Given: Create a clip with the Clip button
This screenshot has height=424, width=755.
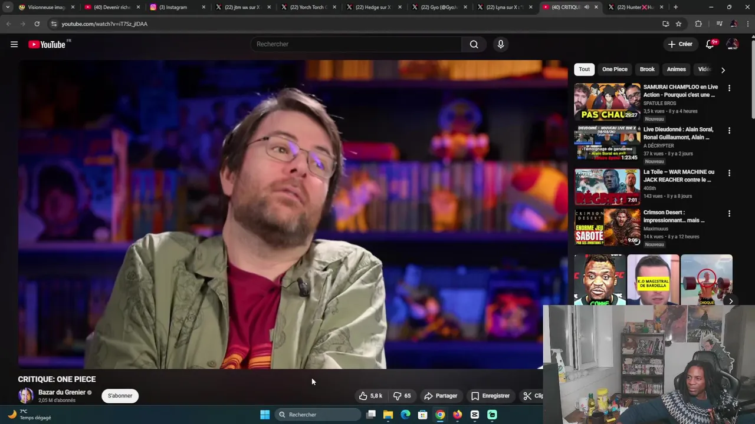Looking at the screenshot, I should point(533,396).
